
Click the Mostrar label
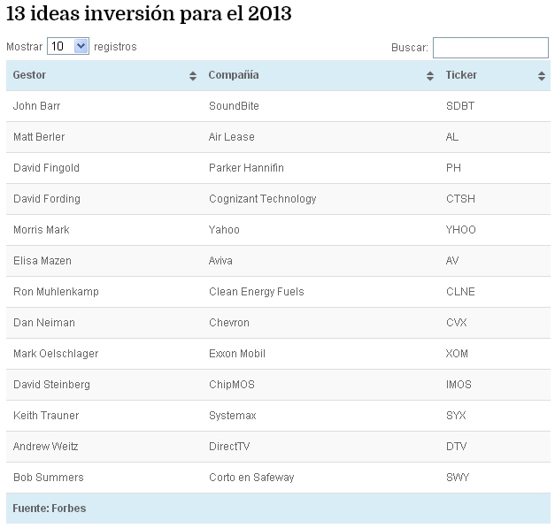(x=25, y=47)
